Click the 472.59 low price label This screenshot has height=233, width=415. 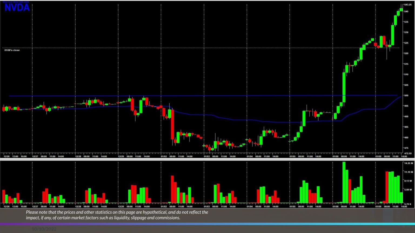pos(408,153)
